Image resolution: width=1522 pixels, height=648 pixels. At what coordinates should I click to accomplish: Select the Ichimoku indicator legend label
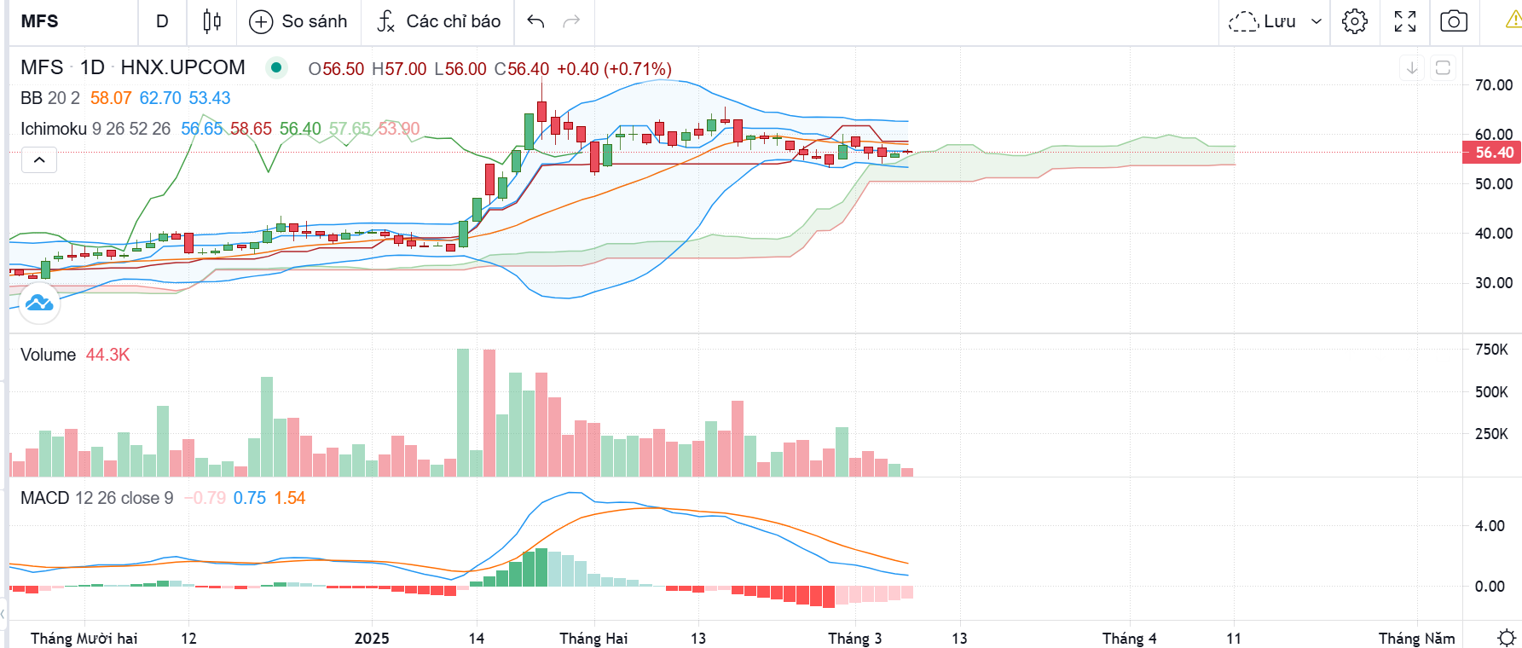pos(54,129)
